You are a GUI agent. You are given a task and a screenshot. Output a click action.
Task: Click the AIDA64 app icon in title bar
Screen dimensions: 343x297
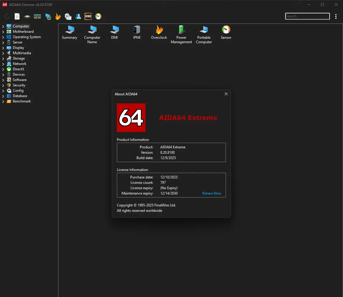click(x=4, y=4)
